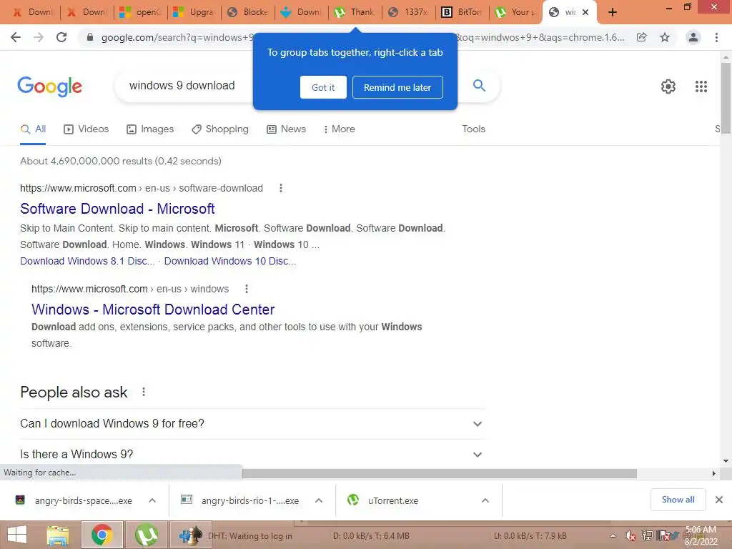Close the active windows 9 tab
Screen dimensions: 732x549
585,13
